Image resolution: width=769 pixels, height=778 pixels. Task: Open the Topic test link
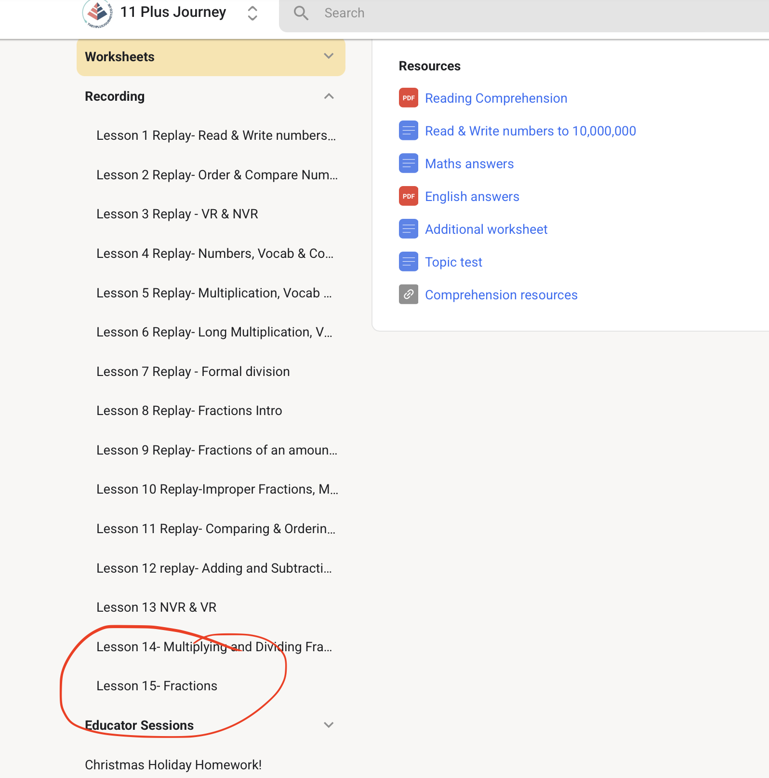453,262
